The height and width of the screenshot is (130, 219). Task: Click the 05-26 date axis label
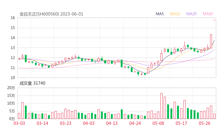(x=204, y=123)
